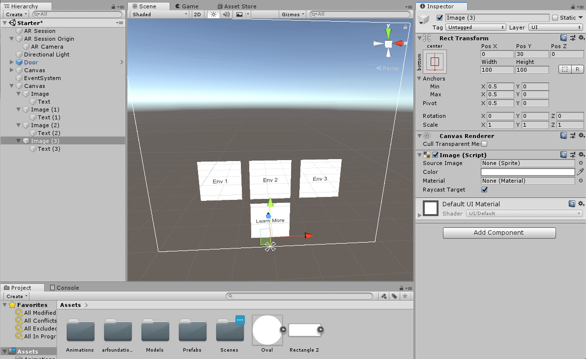Click search by label tag icon

tap(394, 296)
